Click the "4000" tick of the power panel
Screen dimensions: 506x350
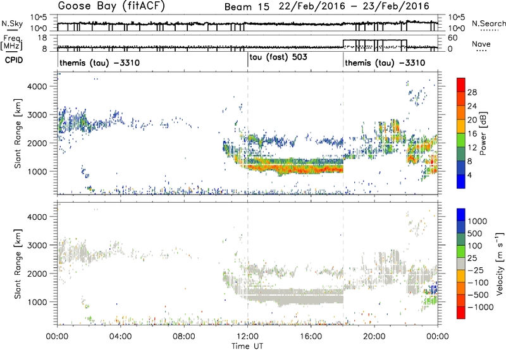click(37, 87)
